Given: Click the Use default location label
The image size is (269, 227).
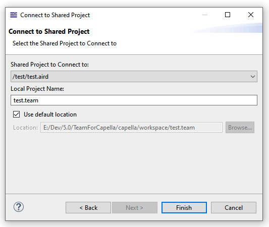Looking at the screenshot, I should click(x=50, y=115).
